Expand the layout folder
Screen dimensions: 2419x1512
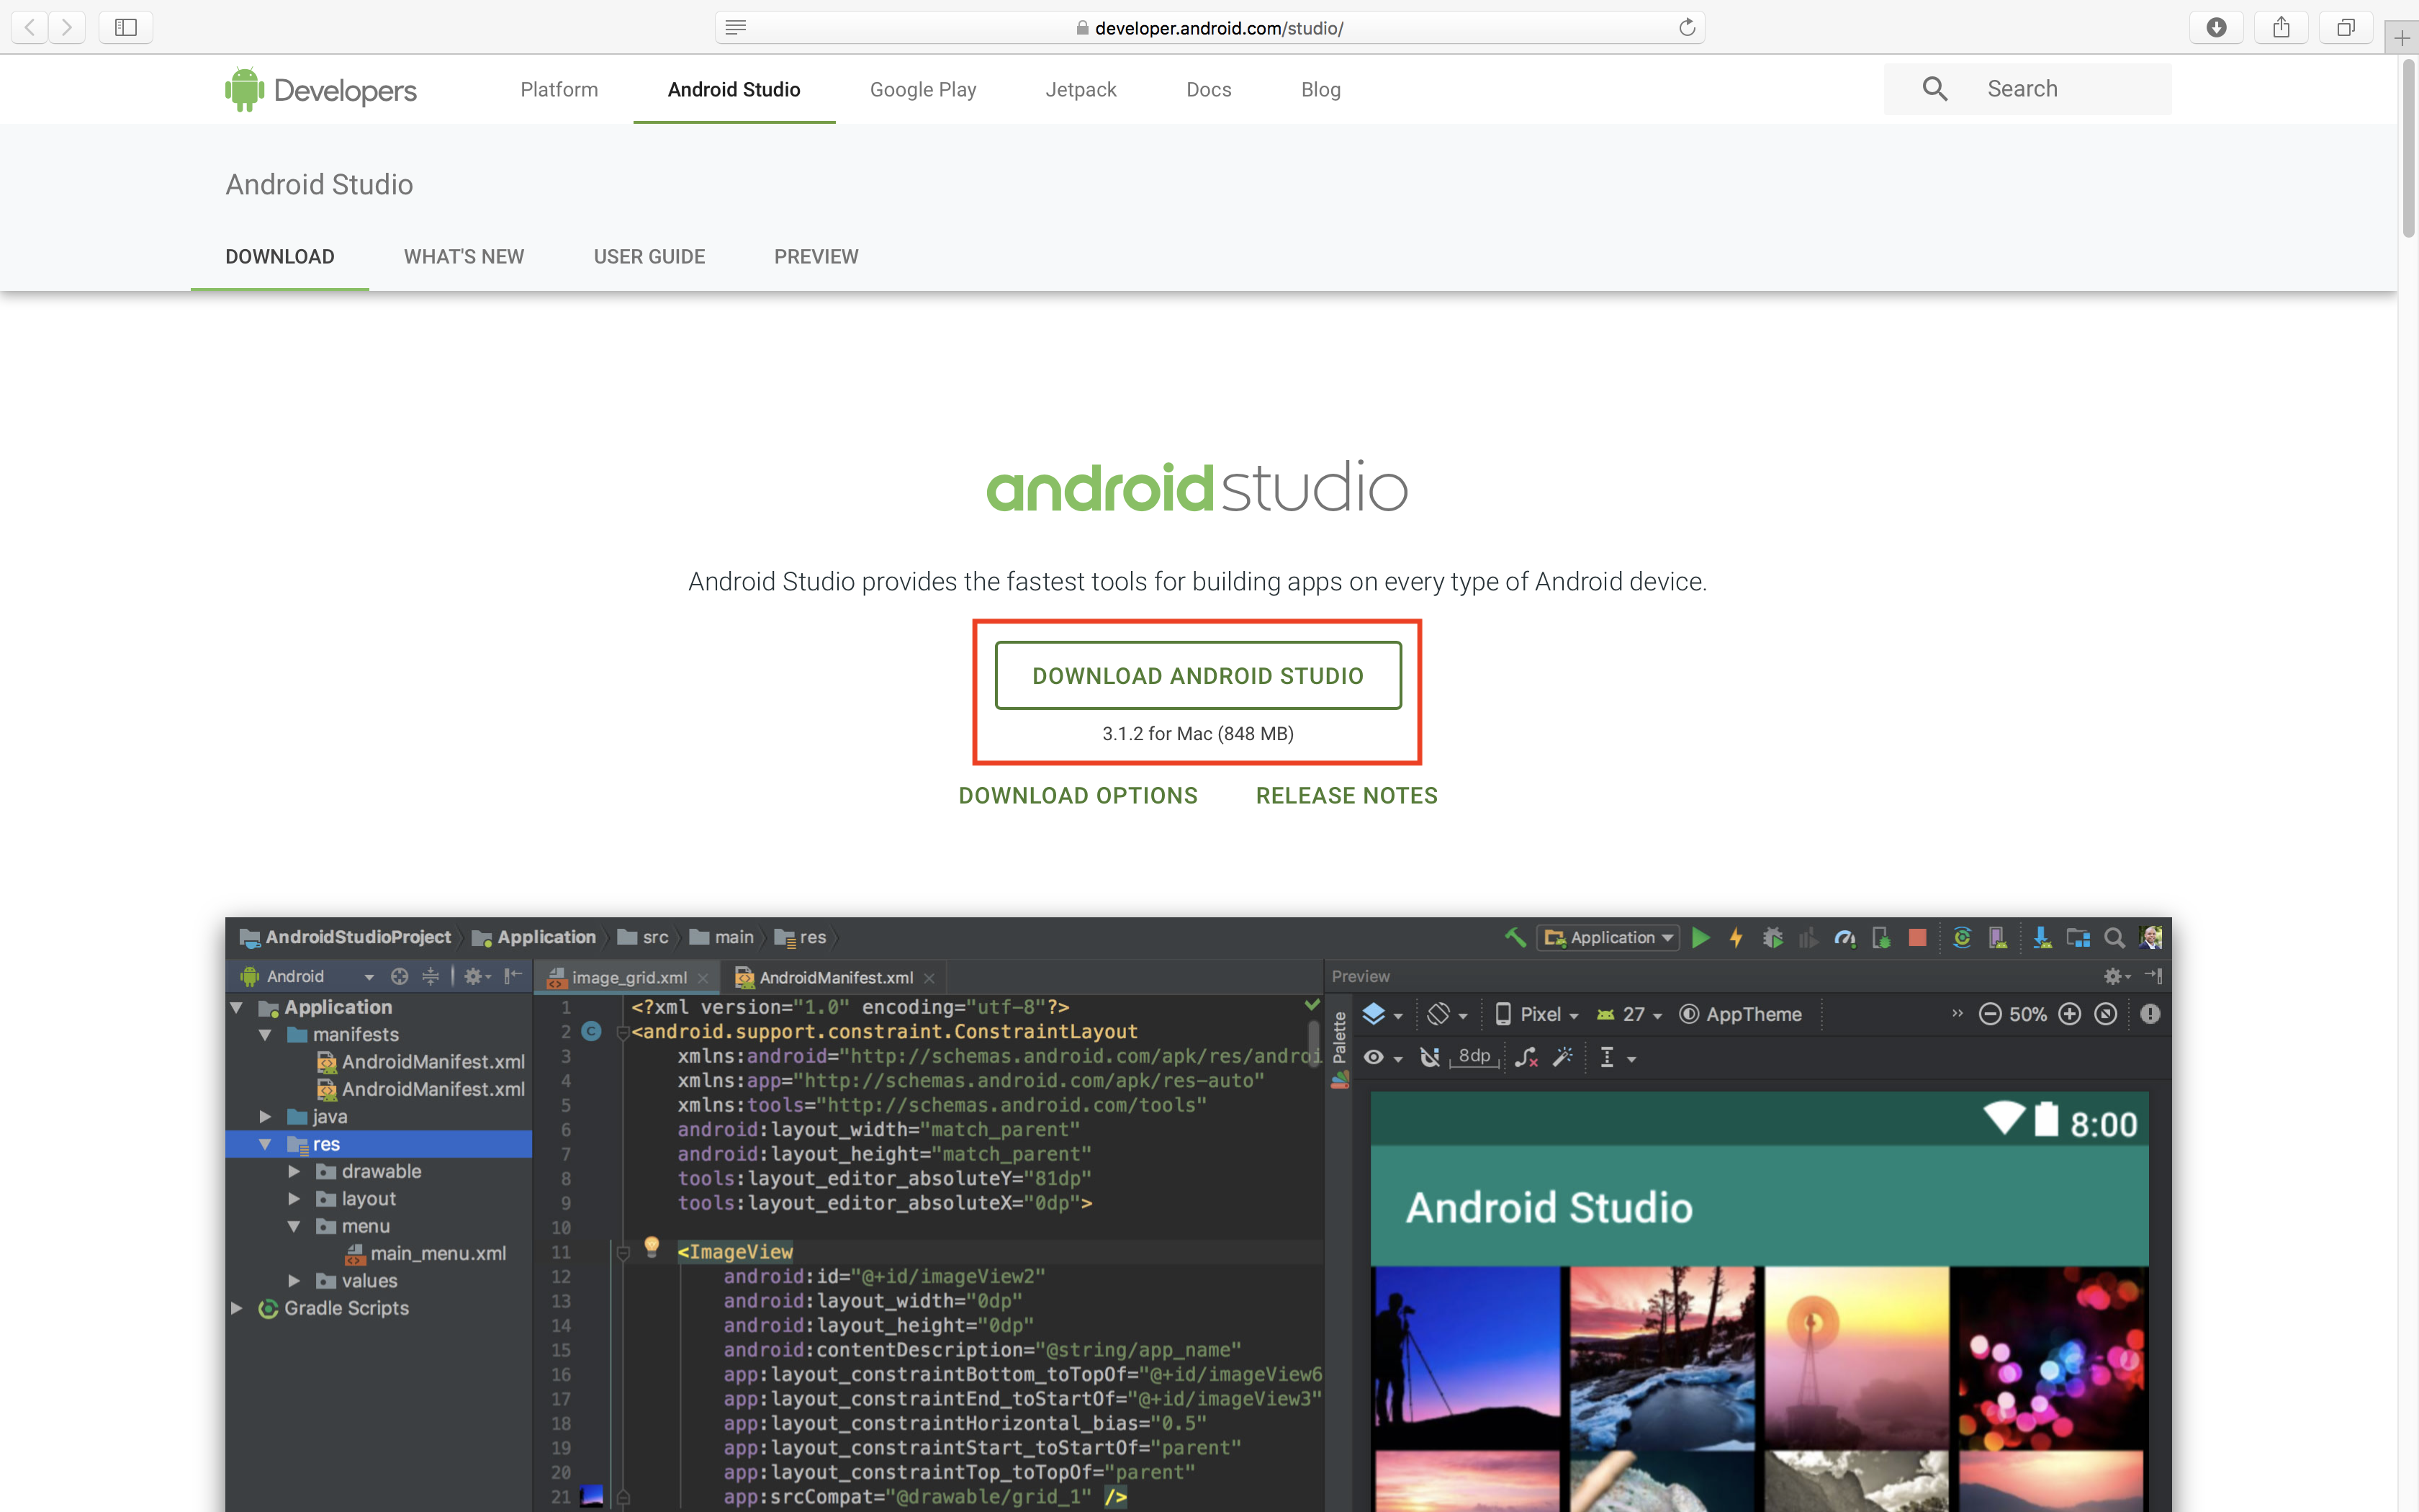tap(294, 1198)
